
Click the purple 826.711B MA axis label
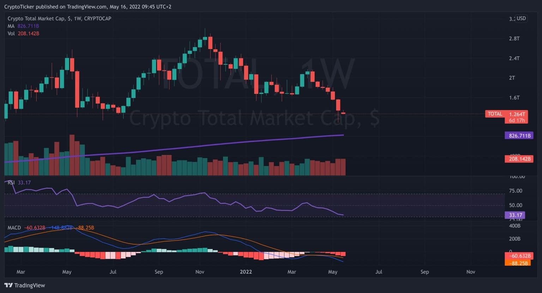519,135
